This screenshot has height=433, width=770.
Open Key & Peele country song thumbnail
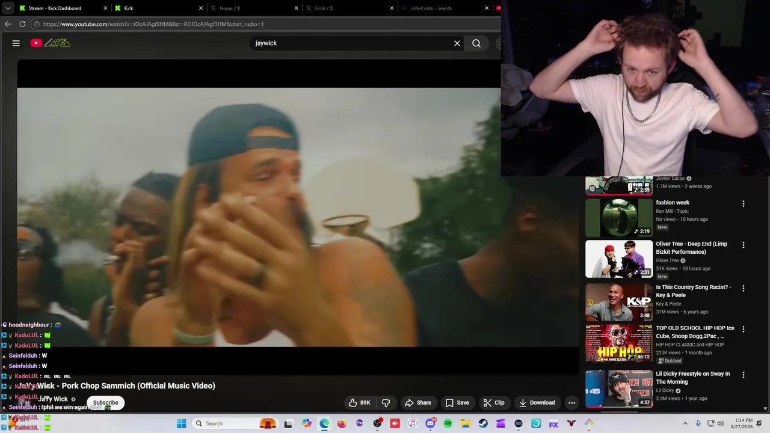(619, 302)
